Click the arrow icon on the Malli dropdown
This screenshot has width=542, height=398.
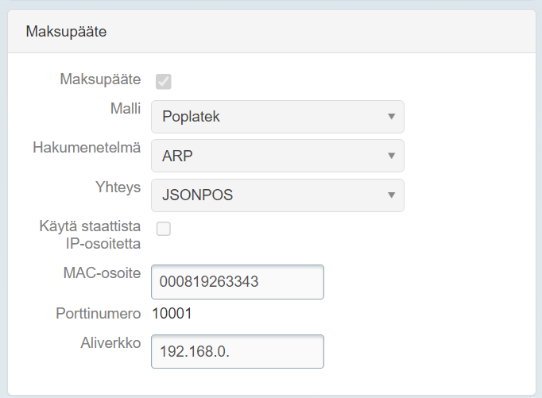391,117
